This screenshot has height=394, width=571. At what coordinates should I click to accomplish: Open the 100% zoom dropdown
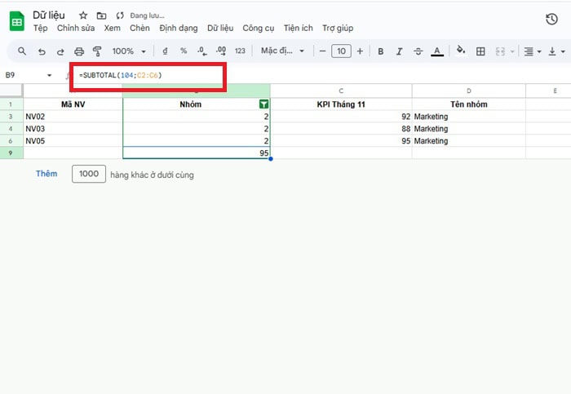click(x=128, y=51)
